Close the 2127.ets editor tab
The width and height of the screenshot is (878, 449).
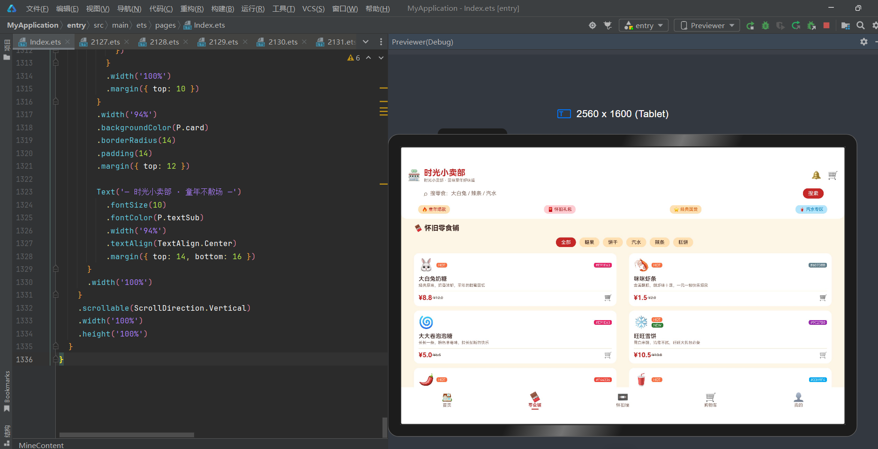point(127,42)
